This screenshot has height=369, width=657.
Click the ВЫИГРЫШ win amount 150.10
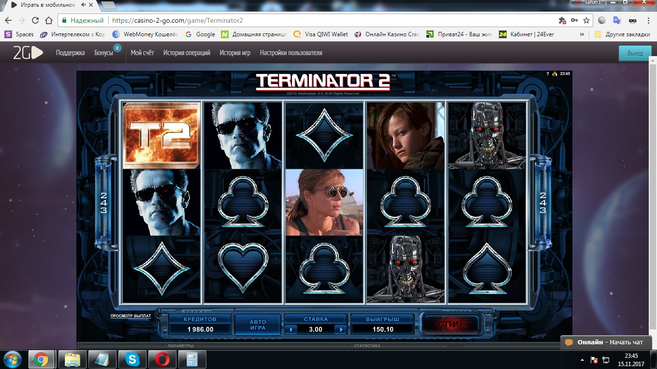[x=382, y=329]
